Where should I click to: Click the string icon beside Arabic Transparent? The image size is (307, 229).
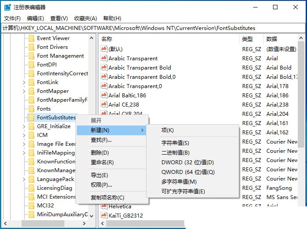[104, 58]
